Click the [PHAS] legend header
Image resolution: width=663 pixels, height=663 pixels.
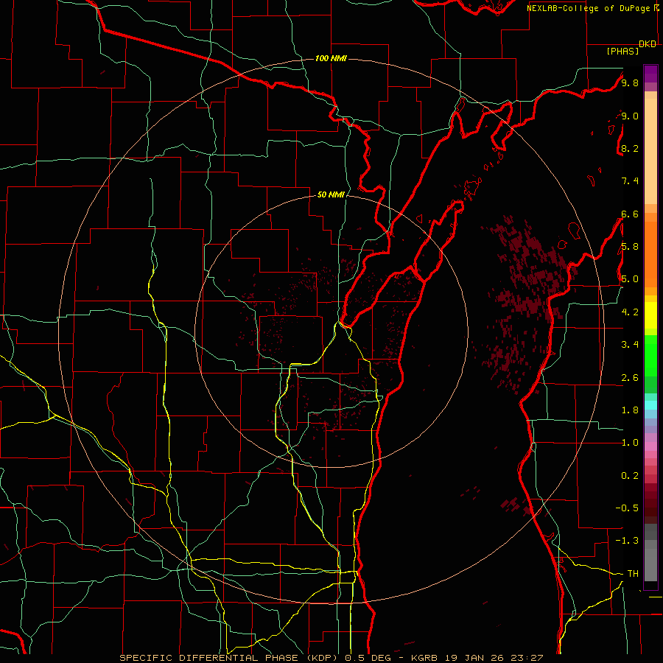622,51
